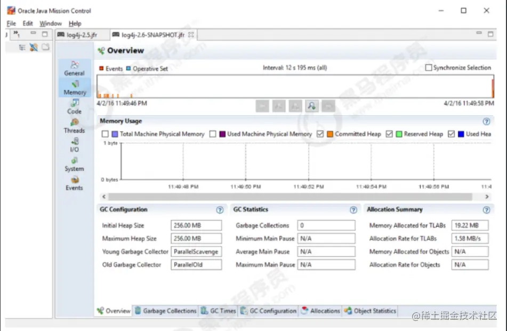
Task: Minimize the editor area
Action: pos(479,33)
